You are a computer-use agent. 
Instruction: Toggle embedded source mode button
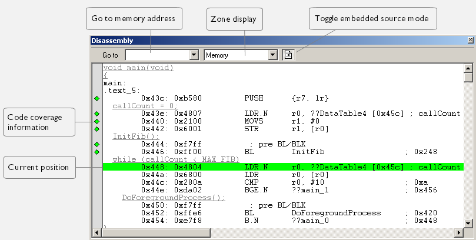pos(288,55)
